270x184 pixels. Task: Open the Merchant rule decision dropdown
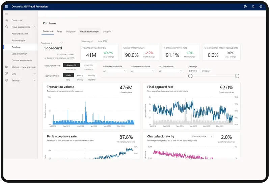pyautogui.click(x=115, y=71)
